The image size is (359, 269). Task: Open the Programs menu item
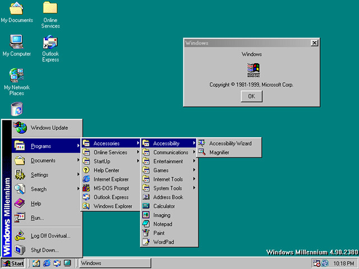pyautogui.click(x=46, y=146)
